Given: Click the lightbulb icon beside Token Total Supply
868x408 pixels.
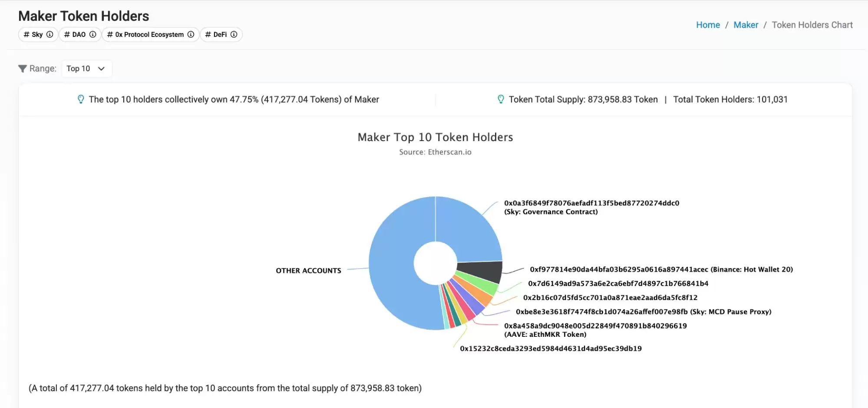Looking at the screenshot, I should point(501,99).
